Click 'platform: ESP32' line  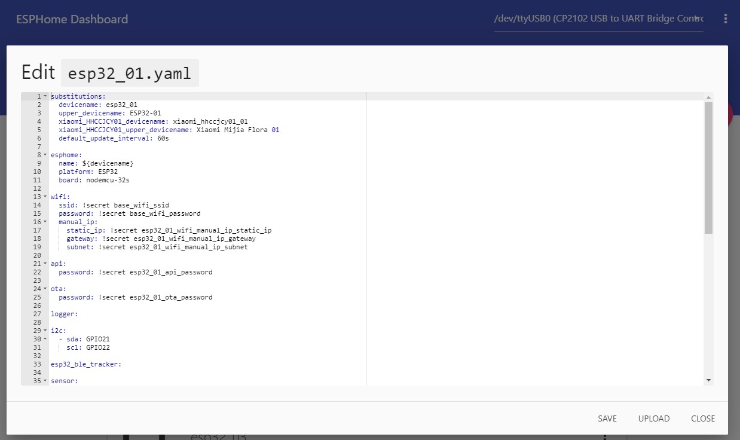88,172
